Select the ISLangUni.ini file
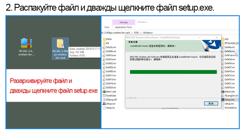 (230, 96)
